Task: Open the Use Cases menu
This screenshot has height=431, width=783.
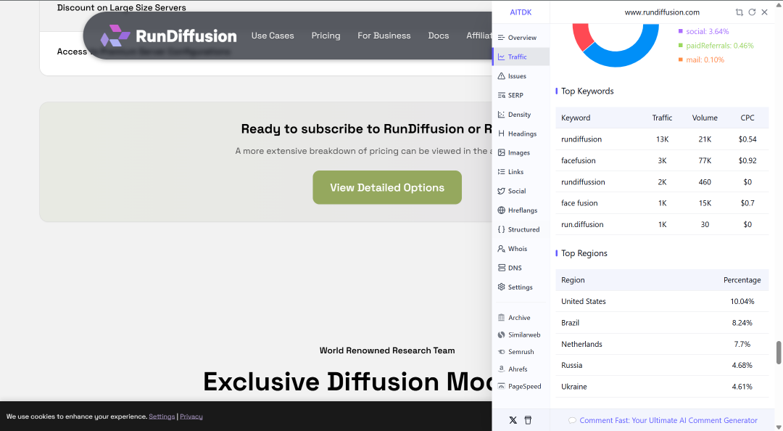Action: click(273, 36)
